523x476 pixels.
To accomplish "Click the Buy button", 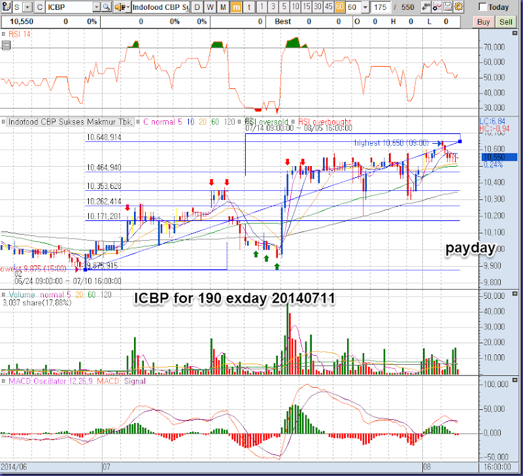I will click(483, 22).
